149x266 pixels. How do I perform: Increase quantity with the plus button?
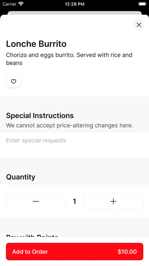pyautogui.click(x=113, y=201)
